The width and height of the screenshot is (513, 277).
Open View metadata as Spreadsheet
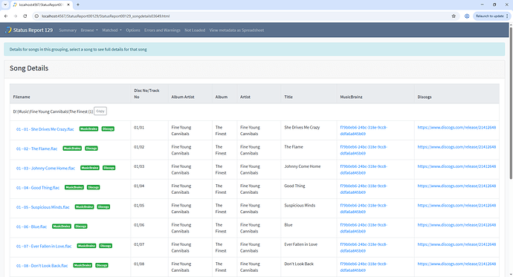[236, 30]
